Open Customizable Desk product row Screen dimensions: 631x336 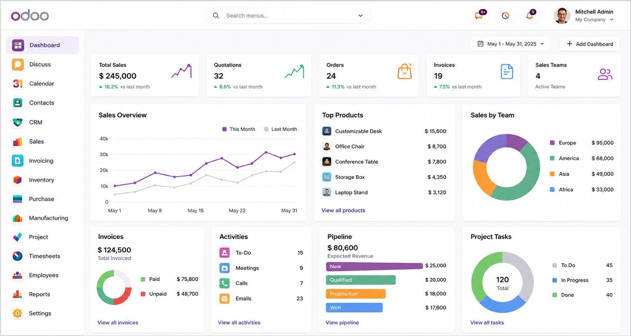384,131
